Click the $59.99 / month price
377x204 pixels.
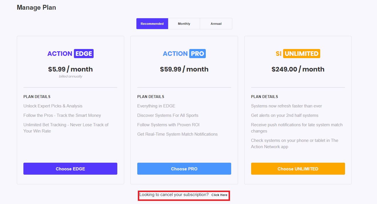[184, 69]
